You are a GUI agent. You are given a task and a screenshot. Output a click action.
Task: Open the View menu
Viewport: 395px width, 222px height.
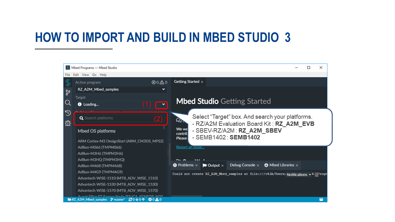click(85, 75)
